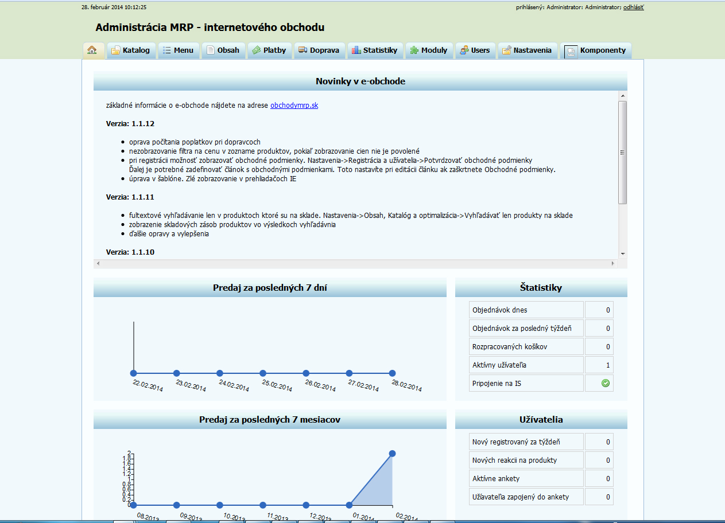Switch to the Statistiky tab
Viewport: 725px width, 523px height.
tap(375, 50)
